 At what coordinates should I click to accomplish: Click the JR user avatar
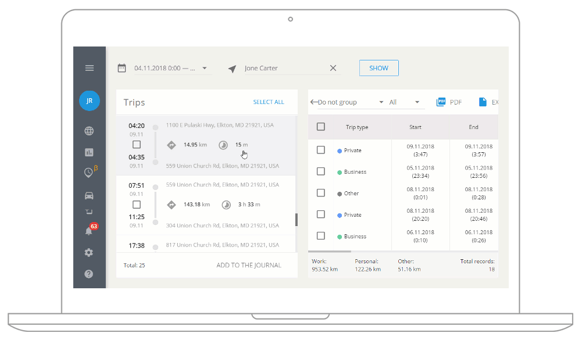(90, 101)
